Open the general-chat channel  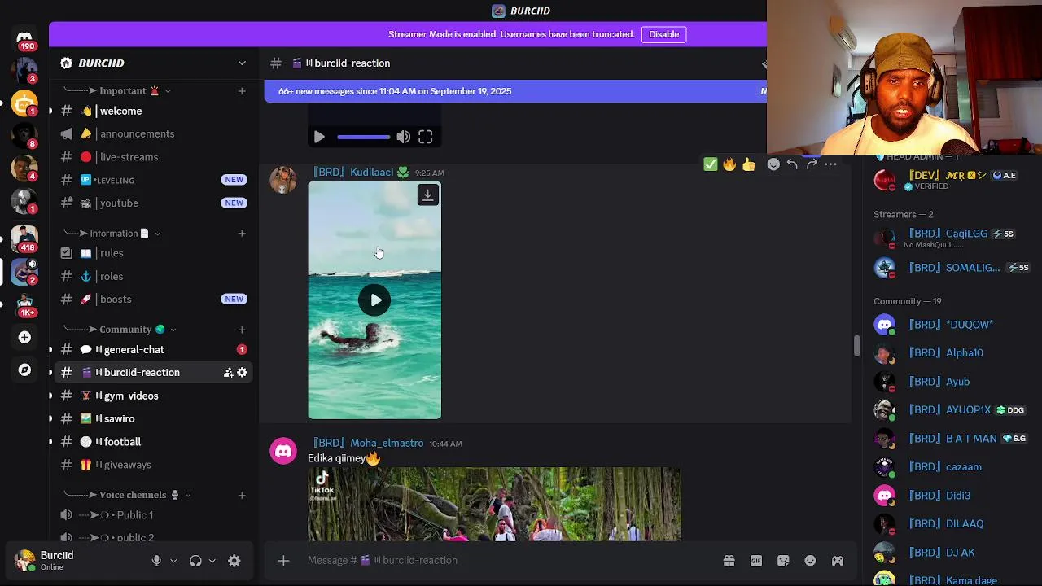coord(154,349)
